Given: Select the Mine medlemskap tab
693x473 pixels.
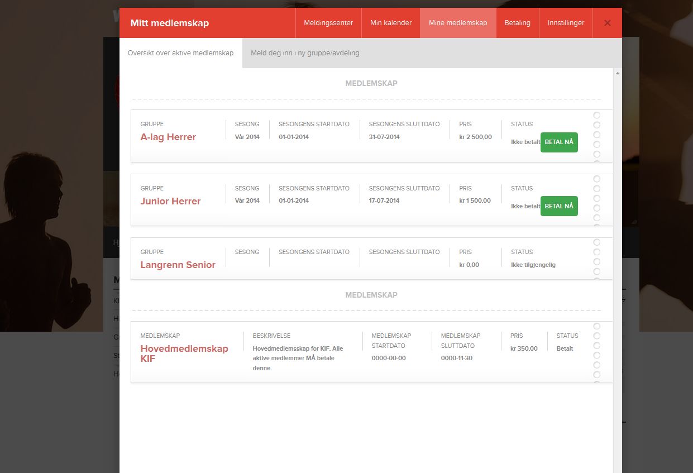Looking at the screenshot, I should [x=458, y=23].
